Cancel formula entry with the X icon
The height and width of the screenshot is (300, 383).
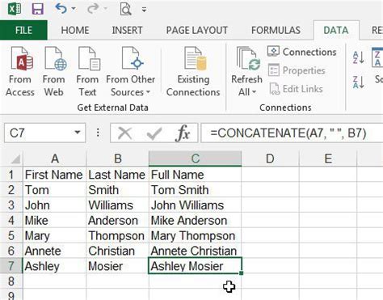coord(124,133)
